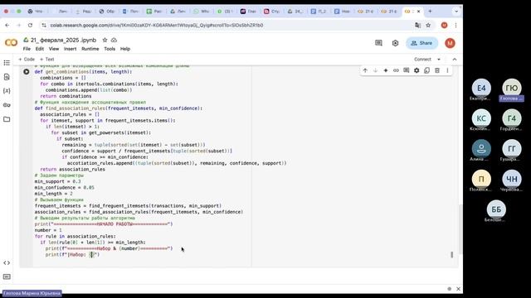Open the table of contents sidebar icon

pos(7,63)
